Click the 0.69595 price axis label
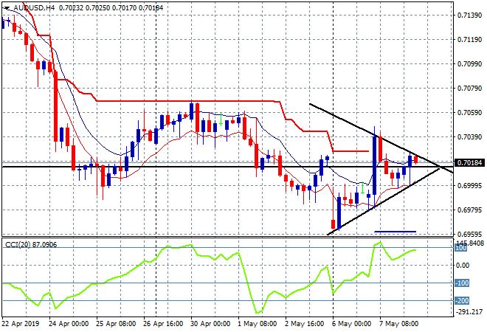 (469, 235)
